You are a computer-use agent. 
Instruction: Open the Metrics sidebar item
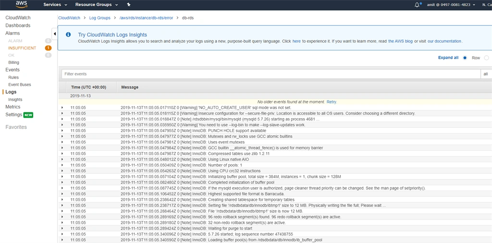click(13, 107)
